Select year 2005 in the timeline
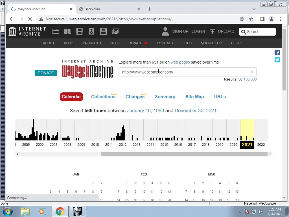 26,144
